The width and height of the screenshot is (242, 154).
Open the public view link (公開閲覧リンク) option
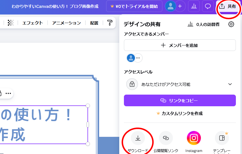pos(166,138)
